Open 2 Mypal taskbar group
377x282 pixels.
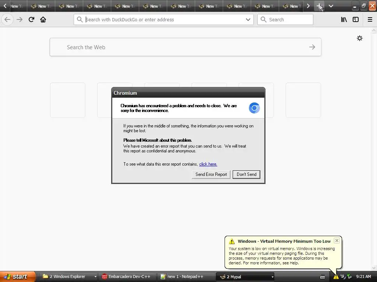(245, 277)
